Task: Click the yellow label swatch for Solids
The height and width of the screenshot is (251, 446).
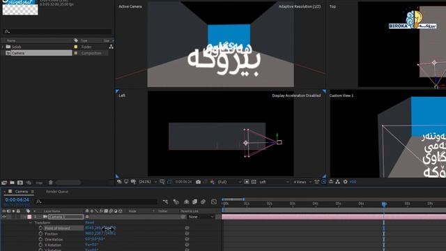Action: [76, 47]
